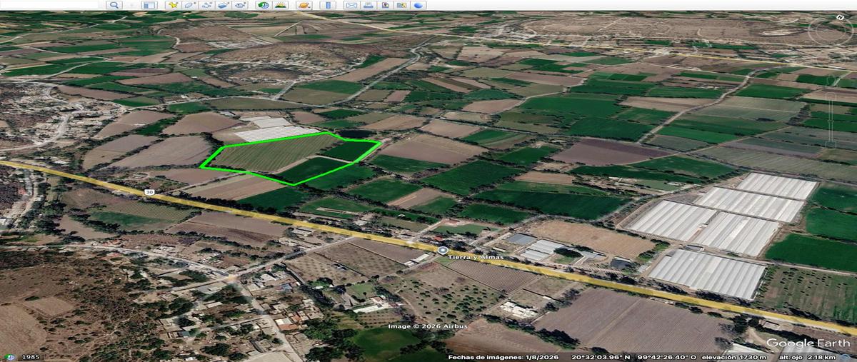Select the Add Path tool
This screenshot has width=857, height=362.
coord(207,4)
